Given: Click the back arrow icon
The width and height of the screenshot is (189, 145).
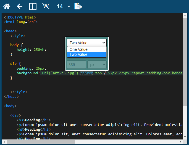Looking at the screenshot, I should pyautogui.click(x=20, y=6).
